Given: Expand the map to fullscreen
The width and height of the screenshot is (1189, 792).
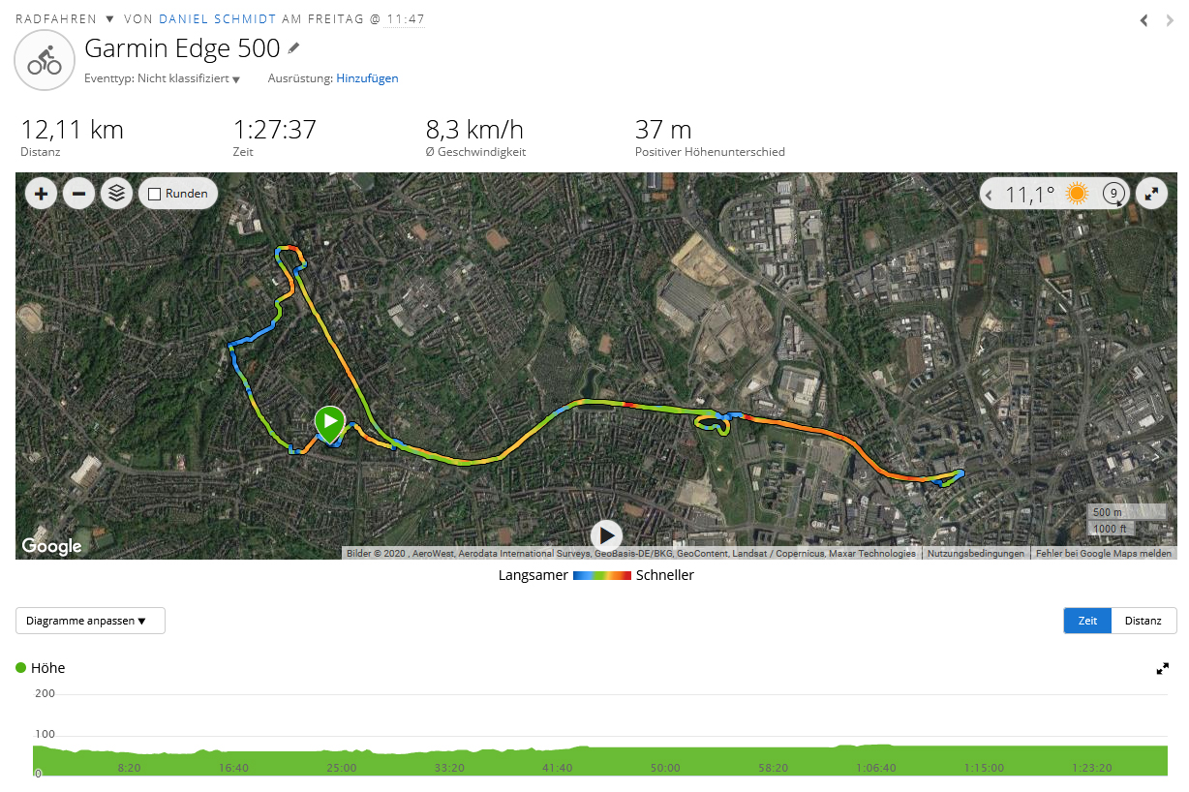Looking at the screenshot, I should (x=1151, y=194).
